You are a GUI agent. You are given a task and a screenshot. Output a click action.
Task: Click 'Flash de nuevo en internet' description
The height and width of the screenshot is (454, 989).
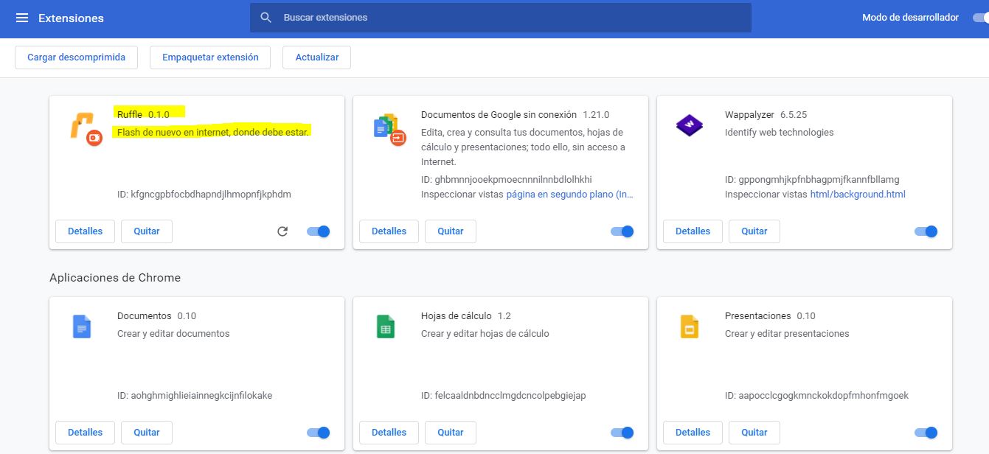pyautogui.click(x=213, y=133)
